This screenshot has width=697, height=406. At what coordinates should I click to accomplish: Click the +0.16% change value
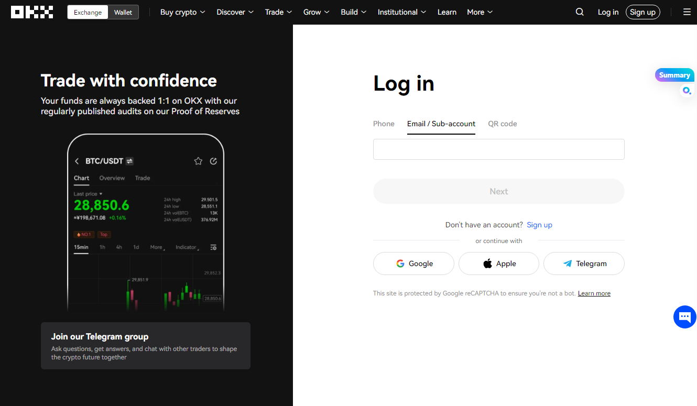(117, 217)
